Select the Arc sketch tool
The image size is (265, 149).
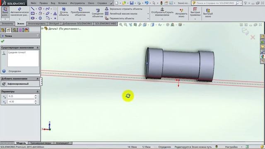coord(40,14)
